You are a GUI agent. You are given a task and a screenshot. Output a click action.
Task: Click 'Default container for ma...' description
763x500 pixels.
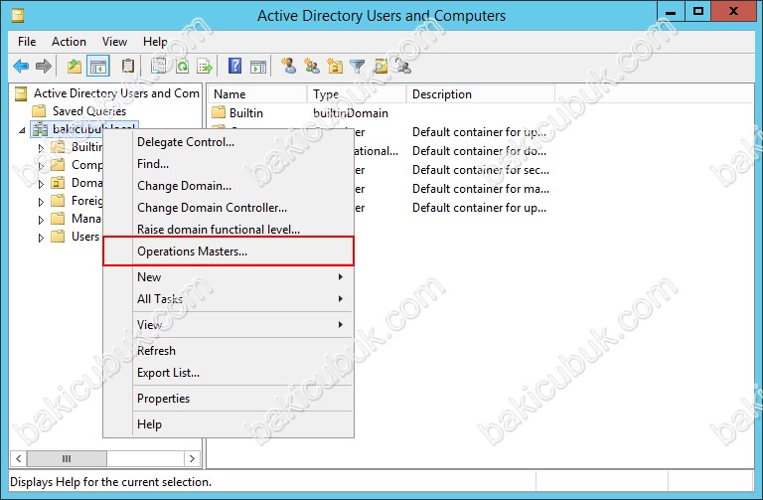point(481,189)
